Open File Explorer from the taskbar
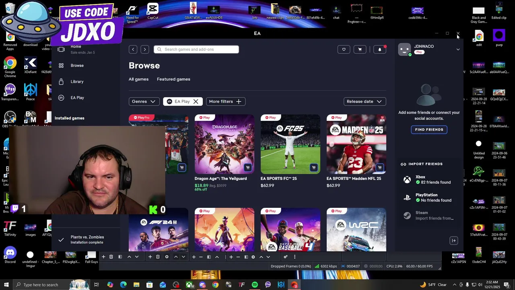 (136, 285)
